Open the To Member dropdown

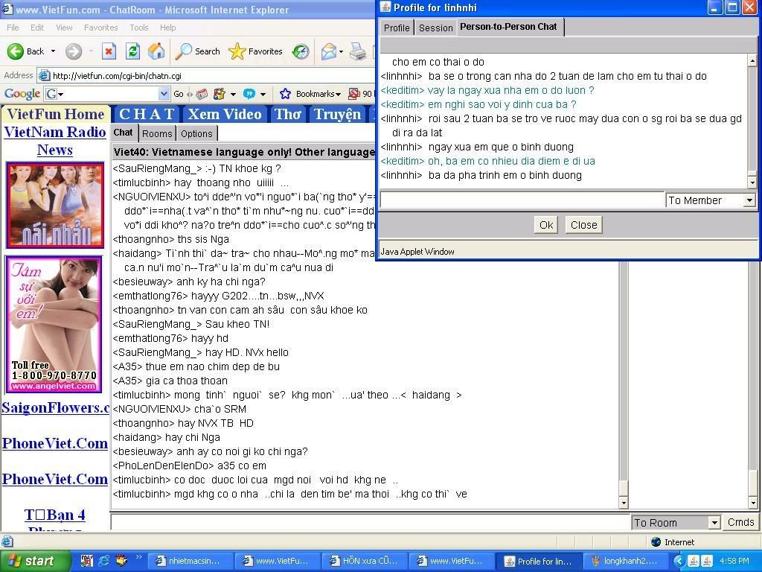coord(749,200)
